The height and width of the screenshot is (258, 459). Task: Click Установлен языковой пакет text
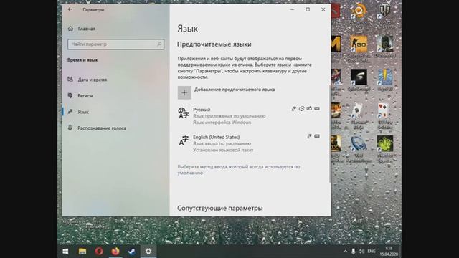click(223, 150)
